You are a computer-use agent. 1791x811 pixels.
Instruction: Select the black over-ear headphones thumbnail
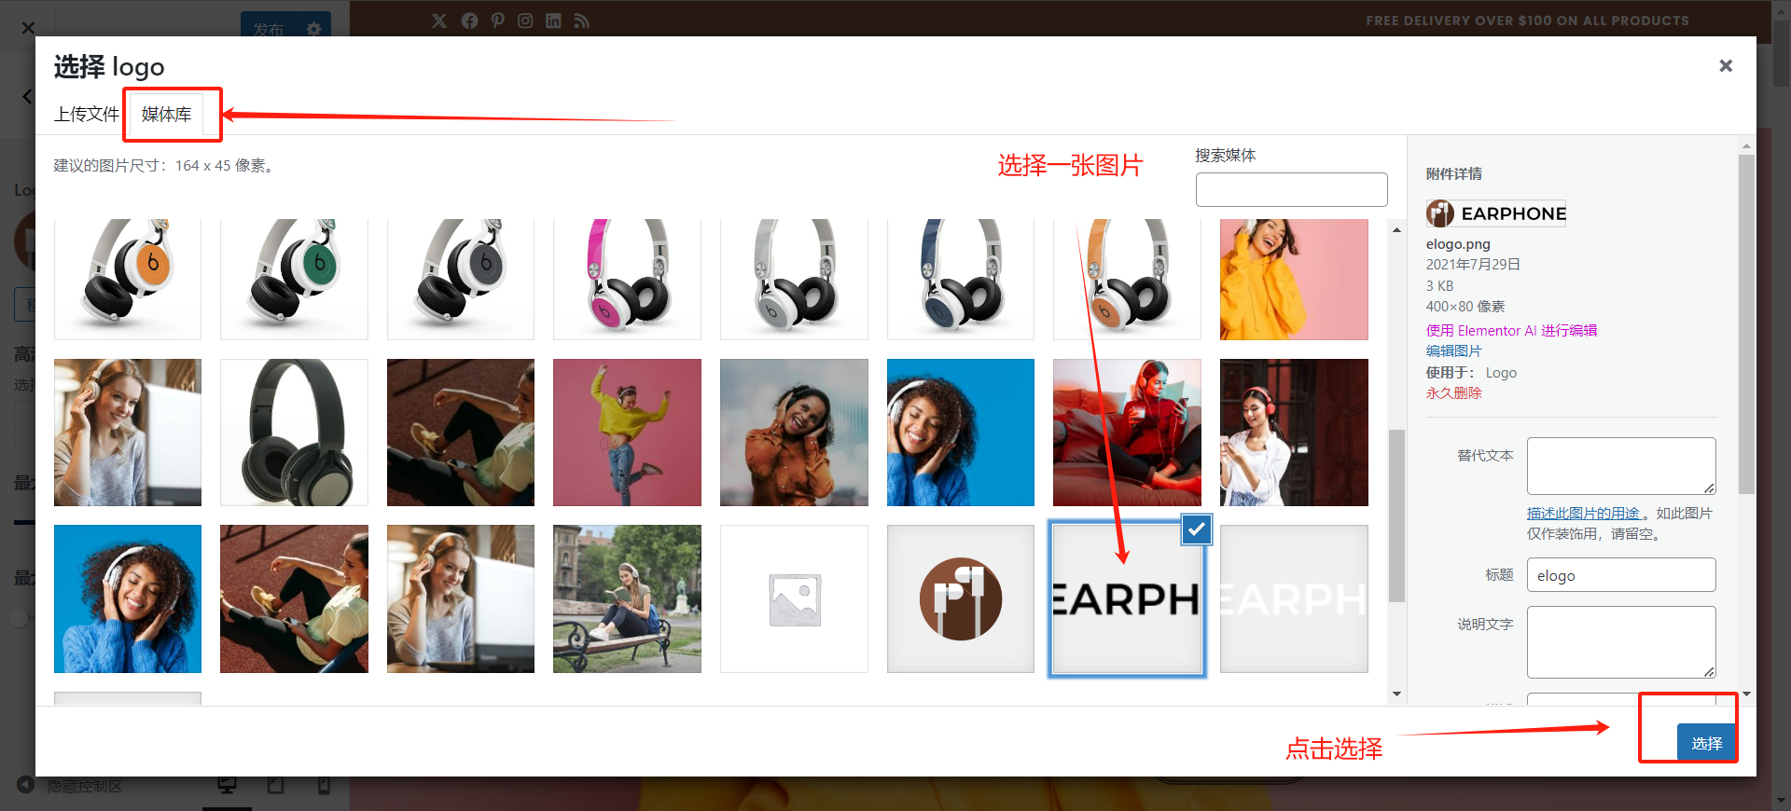pos(294,433)
